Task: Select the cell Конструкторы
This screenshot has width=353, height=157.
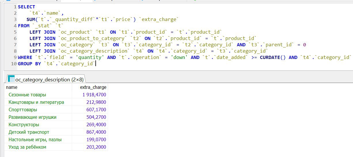Action: click(38, 125)
